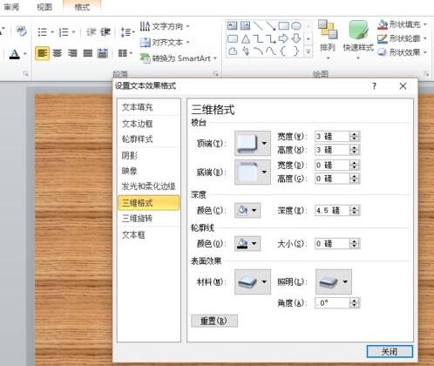Click the 重置 reset button
The height and width of the screenshot is (366, 434).
[x=214, y=321]
